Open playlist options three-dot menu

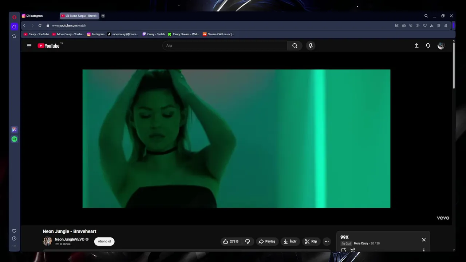[x=424, y=250]
